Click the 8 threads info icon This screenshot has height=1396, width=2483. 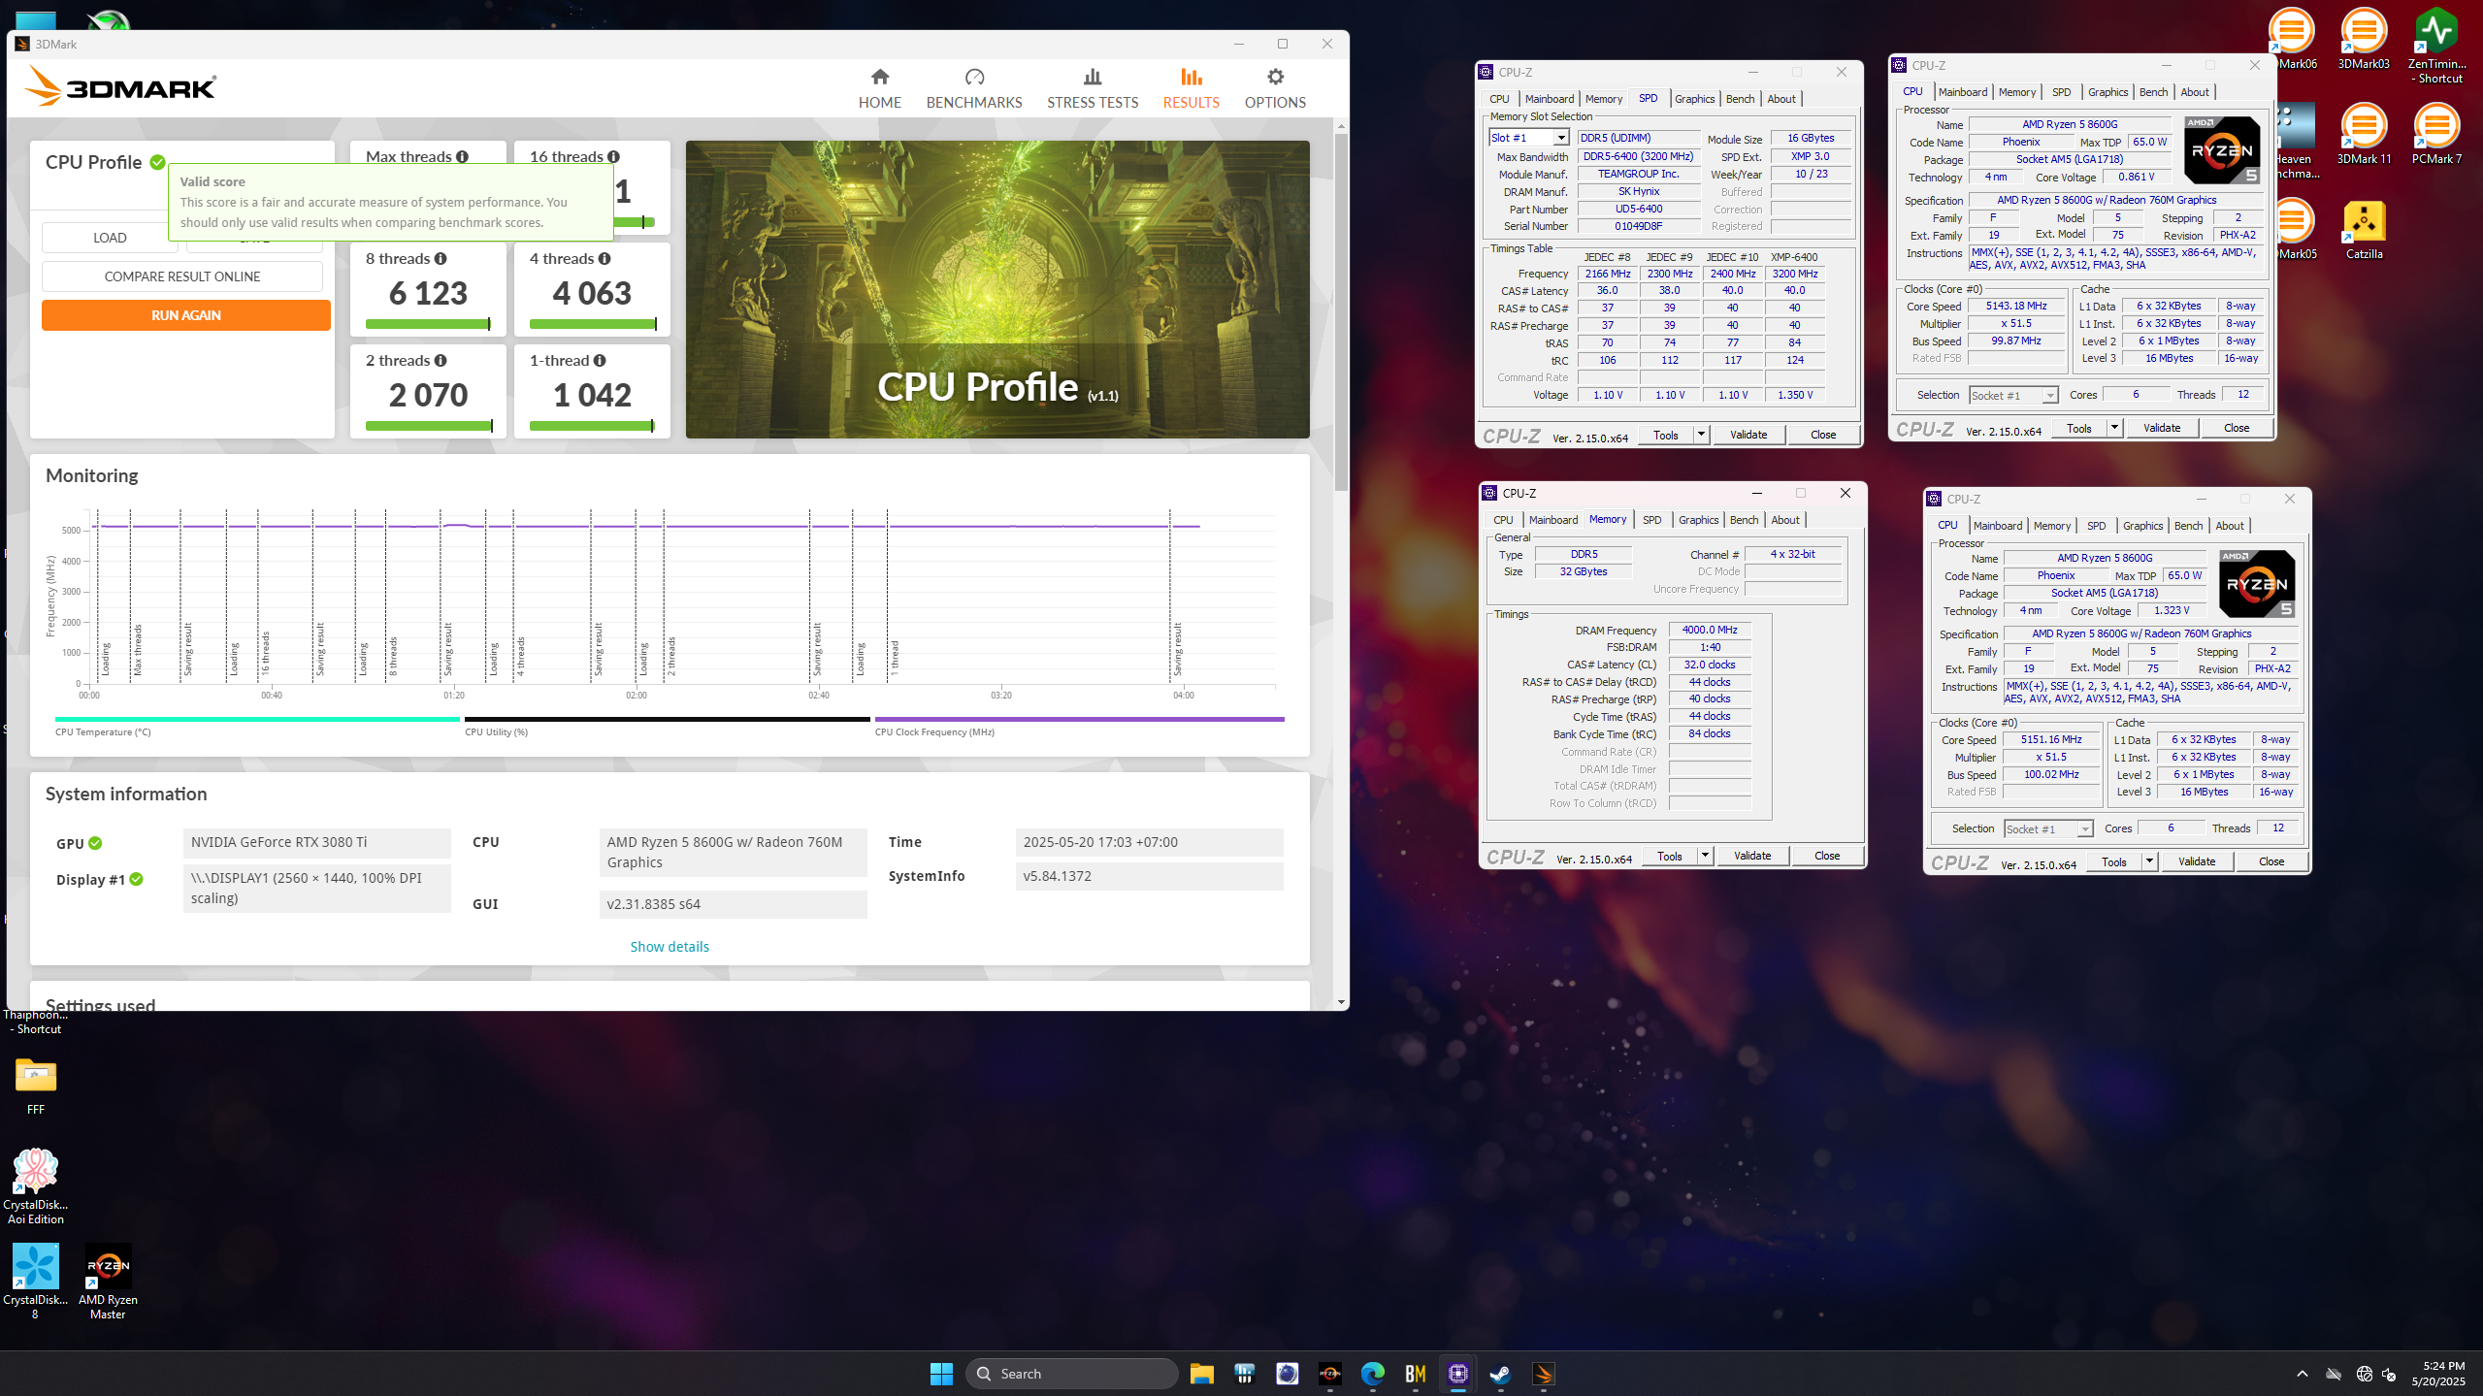pyautogui.click(x=441, y=258)
